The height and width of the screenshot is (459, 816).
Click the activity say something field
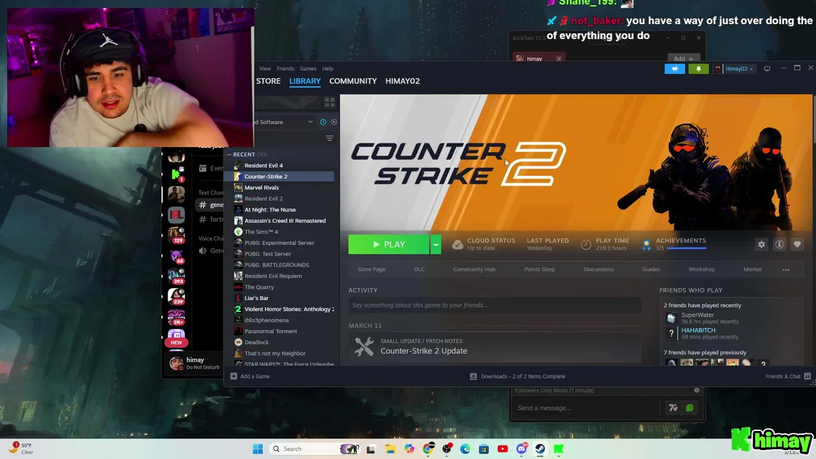point(495,305)
